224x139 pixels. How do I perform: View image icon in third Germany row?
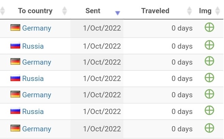(209, 94)
